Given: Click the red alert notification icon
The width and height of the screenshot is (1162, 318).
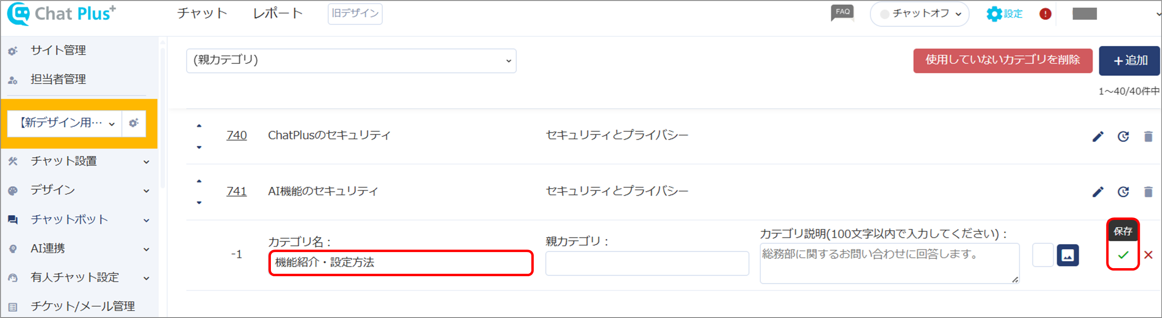Looking at the screenshot, I should [1045, 14].
